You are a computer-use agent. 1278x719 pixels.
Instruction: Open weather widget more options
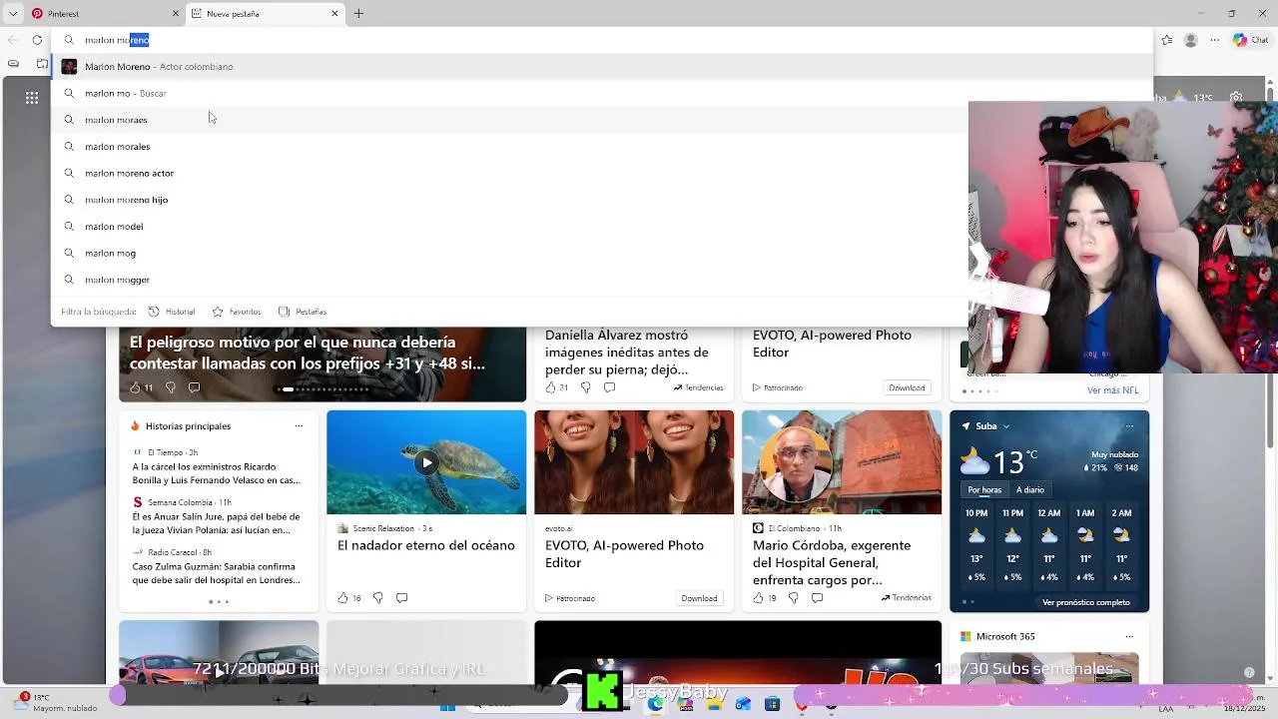point(1129,426)
